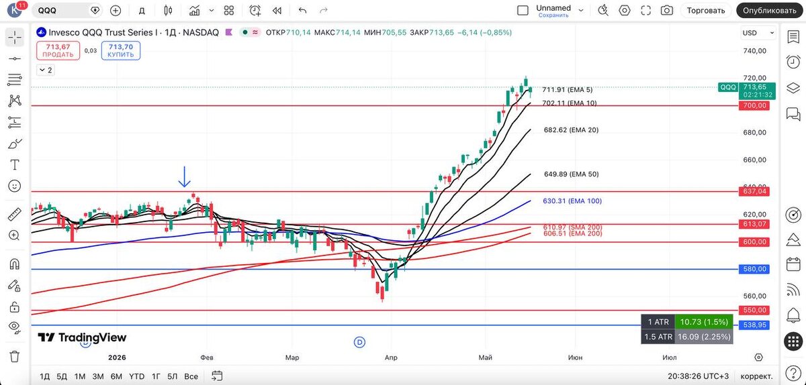
Task: Open the go-to-date calendar icon
Action: click(x=217, y=376)
